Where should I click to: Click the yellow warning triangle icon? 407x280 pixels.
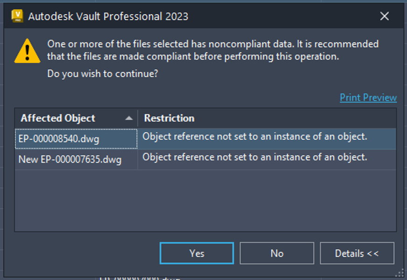tap(27, 50)
